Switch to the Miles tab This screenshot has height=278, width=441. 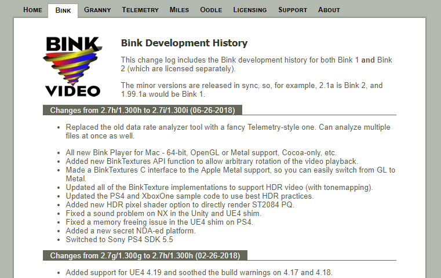[179, 10]
